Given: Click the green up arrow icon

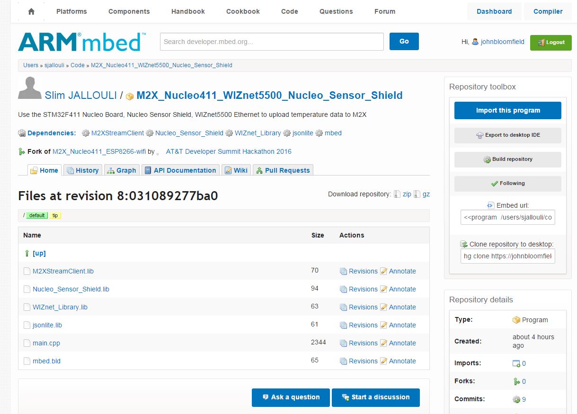Looking at the screenshot, I should [x=27, y=253].
